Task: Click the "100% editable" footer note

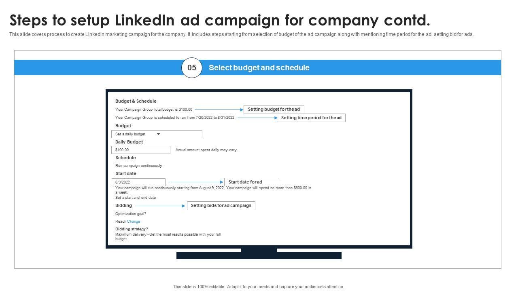Action: coord(259,287)
